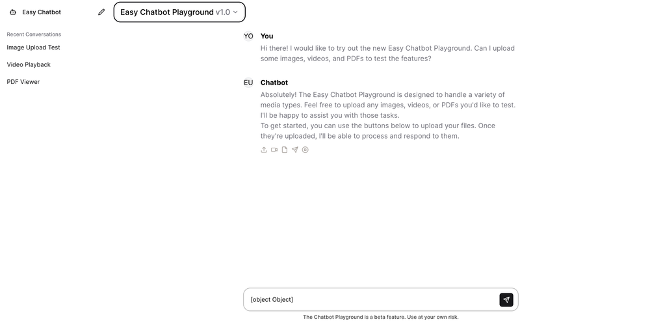Click the Recent Conversations heading
650x324 pixels.
click(34, 34)
